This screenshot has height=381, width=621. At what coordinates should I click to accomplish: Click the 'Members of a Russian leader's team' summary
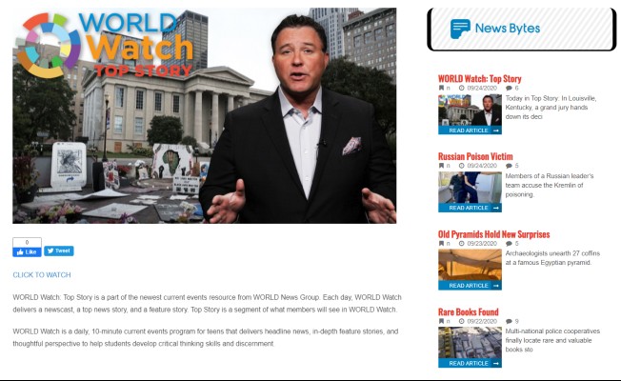(550, 185)
